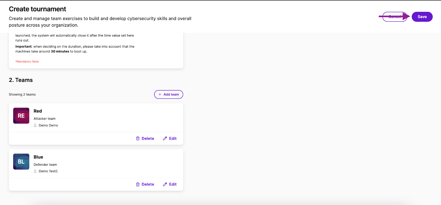Image resolution: width=441 pixels, height=205 pixels.
Task: Select the Blue team name
Action: coord(38,157)
